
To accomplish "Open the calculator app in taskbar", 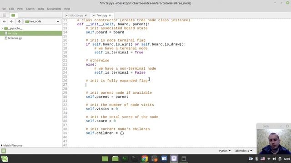I will click(155, 159).
